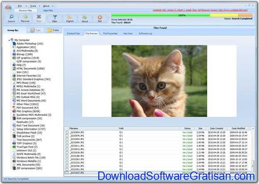259x184 pixels.
Task: Open the Deleted Files tab
Action: (x=73, y=34)
